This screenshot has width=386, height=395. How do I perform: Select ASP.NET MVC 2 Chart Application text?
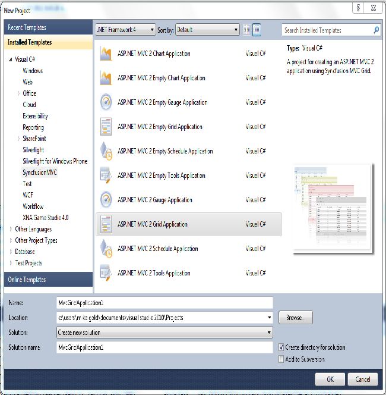coord(154,54)
